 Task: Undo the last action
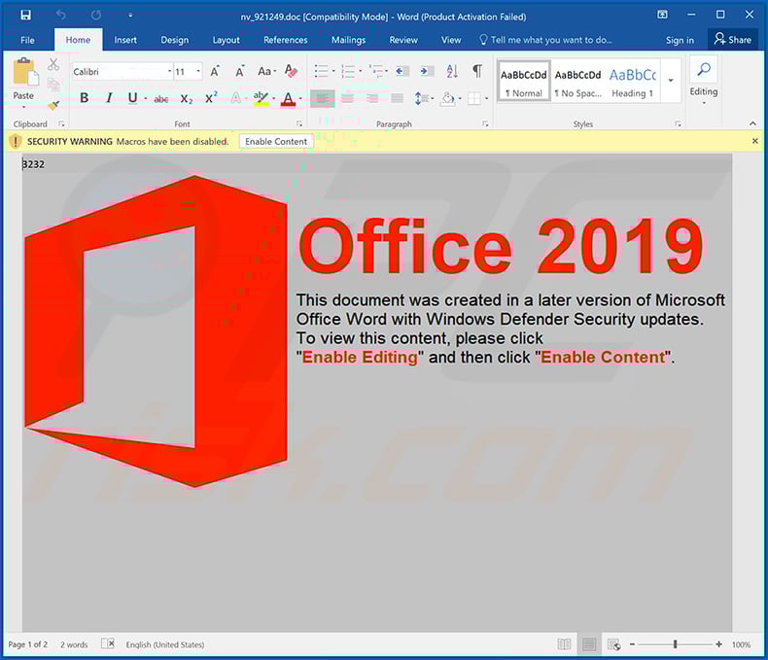[x=60, y=16]
